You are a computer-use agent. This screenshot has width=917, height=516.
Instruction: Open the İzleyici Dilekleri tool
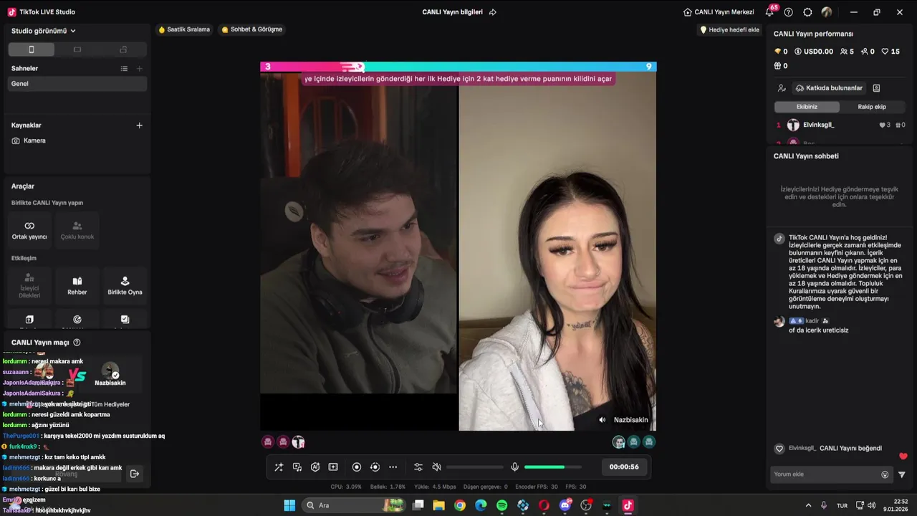coord(29,285)
